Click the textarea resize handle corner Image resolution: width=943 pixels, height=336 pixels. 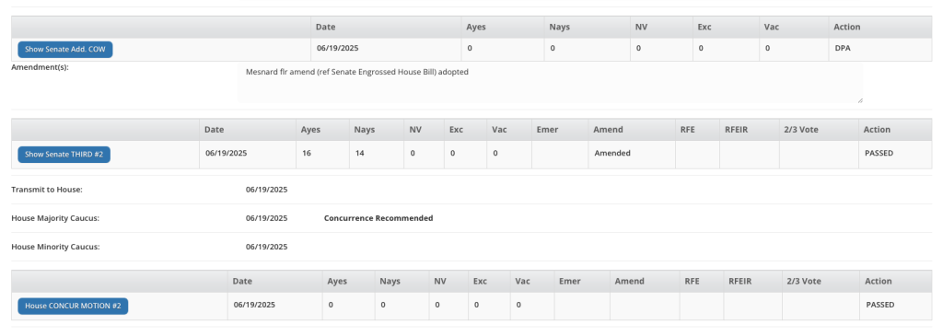point(860,100)
